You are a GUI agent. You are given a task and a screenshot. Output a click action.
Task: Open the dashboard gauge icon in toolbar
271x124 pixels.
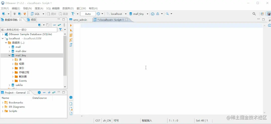[x=153, y=14]
